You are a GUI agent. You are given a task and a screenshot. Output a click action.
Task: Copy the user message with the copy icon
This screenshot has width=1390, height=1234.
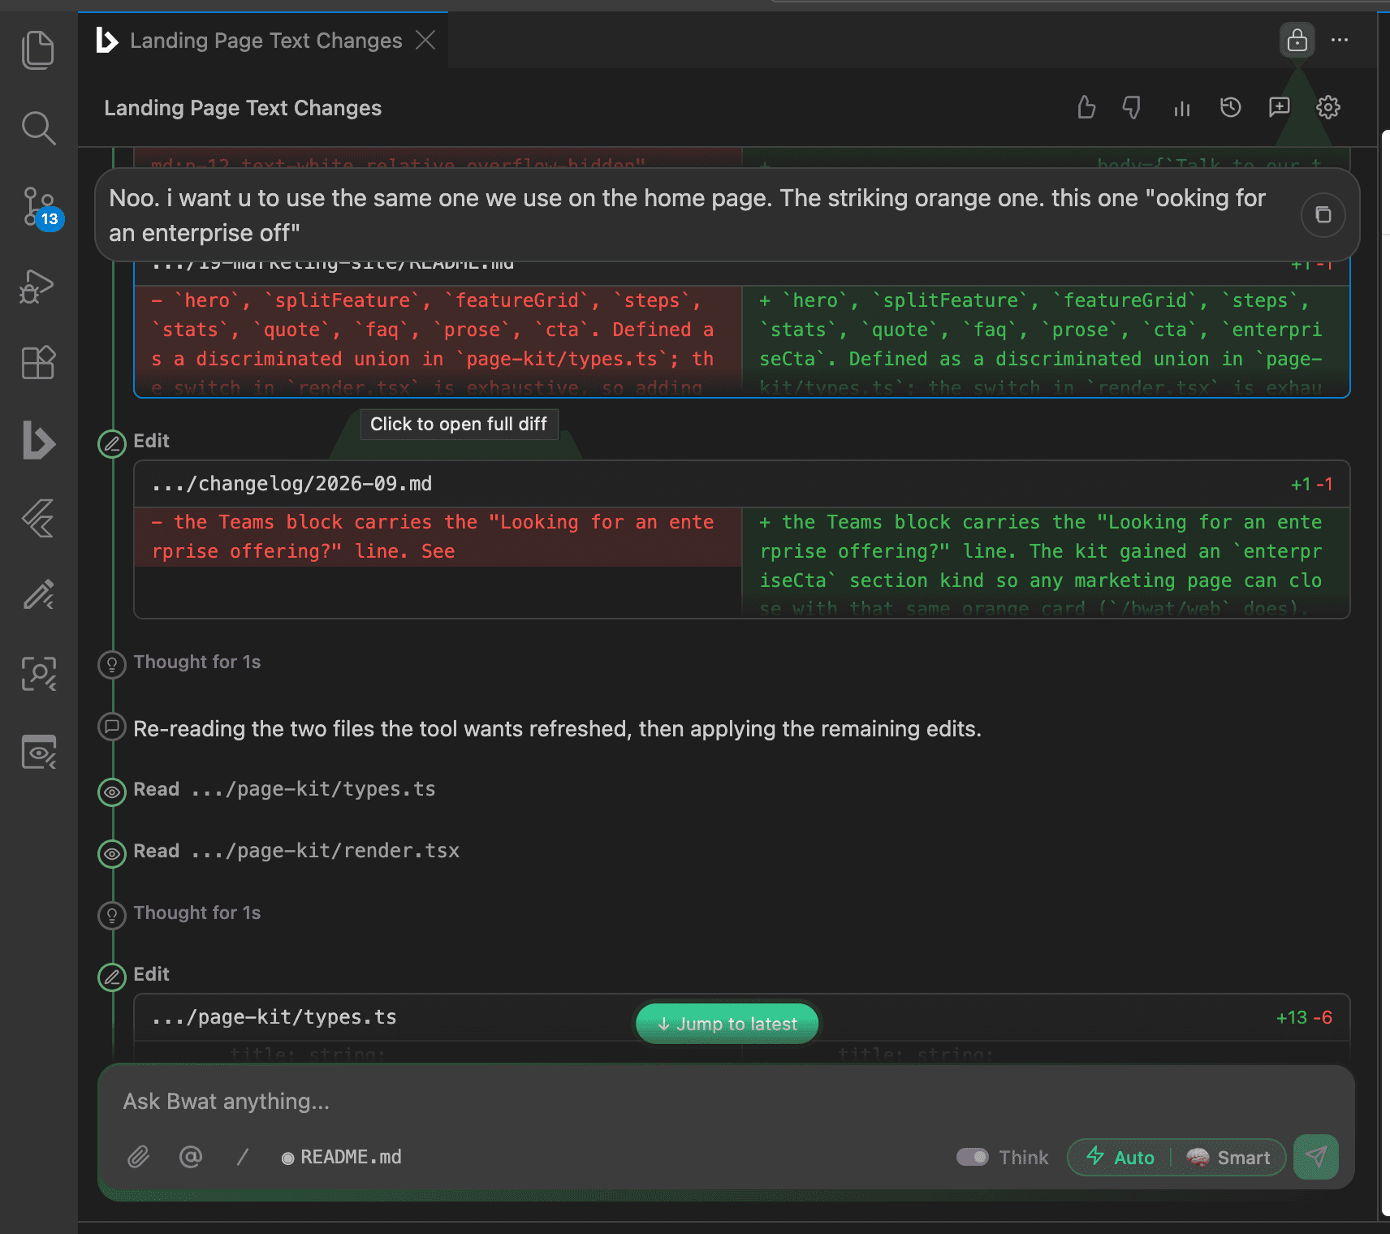point(1323,214)
